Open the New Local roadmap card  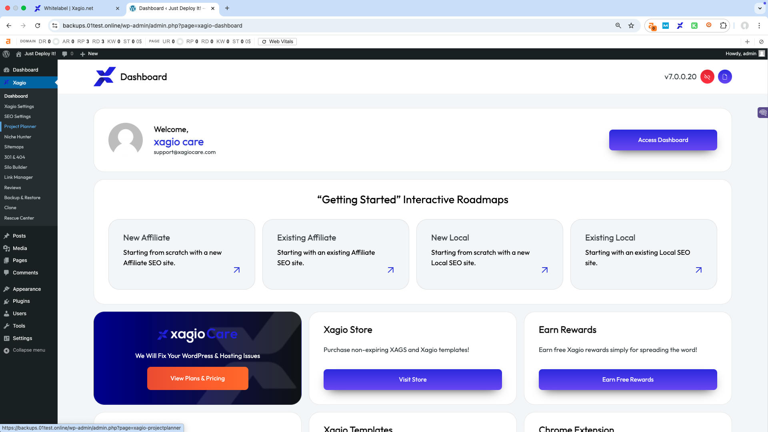(490, 254)
